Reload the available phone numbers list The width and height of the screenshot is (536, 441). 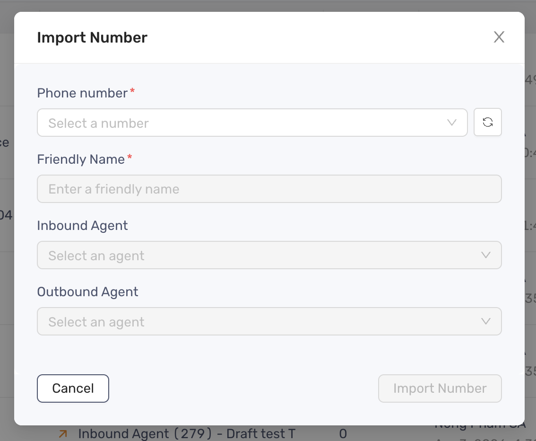pos(487,122)
